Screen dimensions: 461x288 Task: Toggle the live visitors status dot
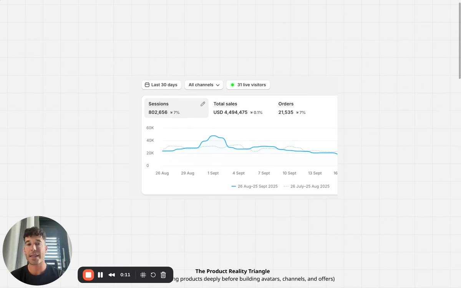point(232,85)
